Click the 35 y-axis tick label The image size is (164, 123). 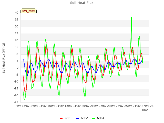point(16,19)
